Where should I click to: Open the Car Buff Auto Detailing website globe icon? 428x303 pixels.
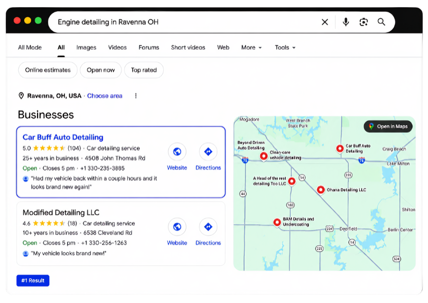click(177, 152)
